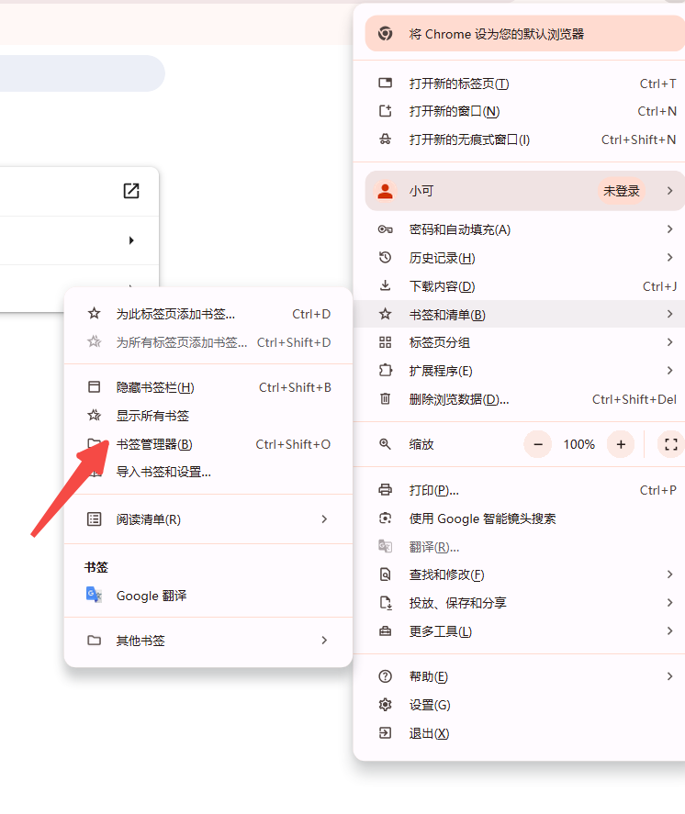Screen dimensions: 685x814
Task: Click the Google 翻译 bookmark favicon
Action: coord(94,595)
